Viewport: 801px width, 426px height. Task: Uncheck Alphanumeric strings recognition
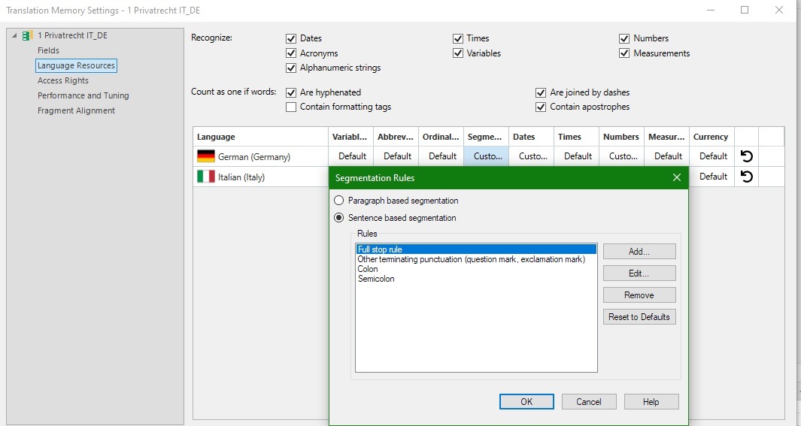[291, 68]
